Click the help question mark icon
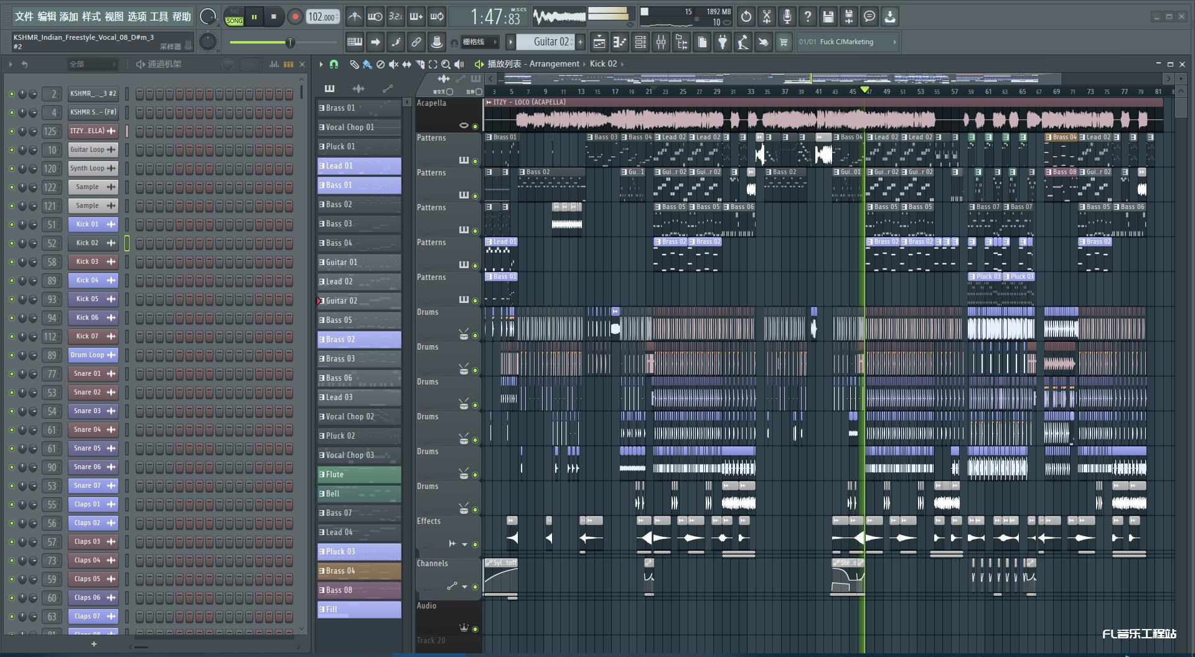Image resolution: width=1195 pixels, height=657 pixels. [808, 17]
